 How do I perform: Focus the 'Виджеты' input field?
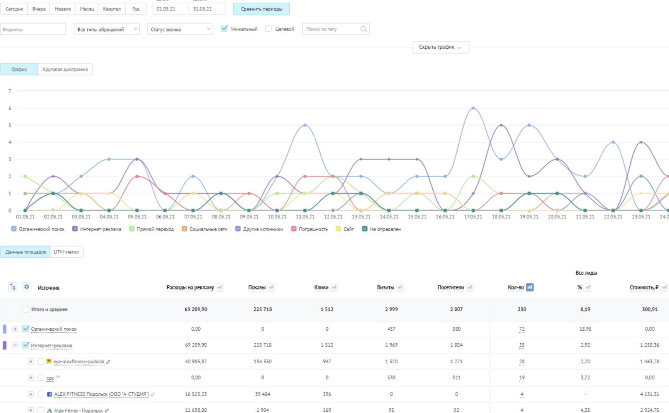pyautogui.click(x=33, y=29)
